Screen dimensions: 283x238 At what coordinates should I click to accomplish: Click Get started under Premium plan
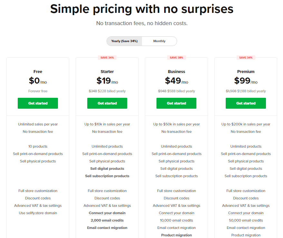pyautogui.click(x=246, y=103)
